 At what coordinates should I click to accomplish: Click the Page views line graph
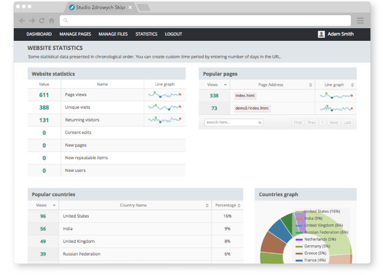pos(165,95)
